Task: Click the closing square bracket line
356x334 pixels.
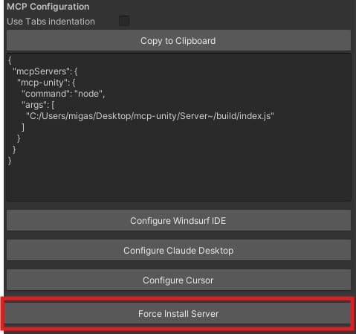Action: 23,127
